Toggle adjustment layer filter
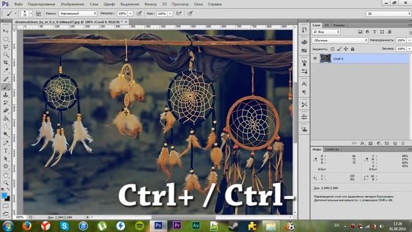412x232 pixels. point(368,32)
